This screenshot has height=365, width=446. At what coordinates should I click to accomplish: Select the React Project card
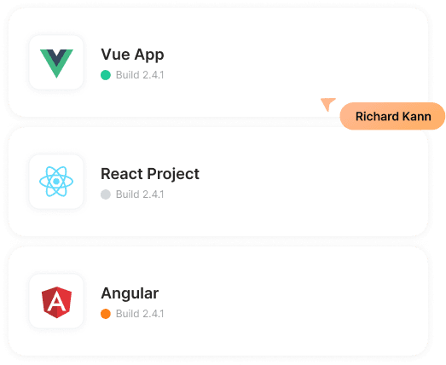click(218, 182)
